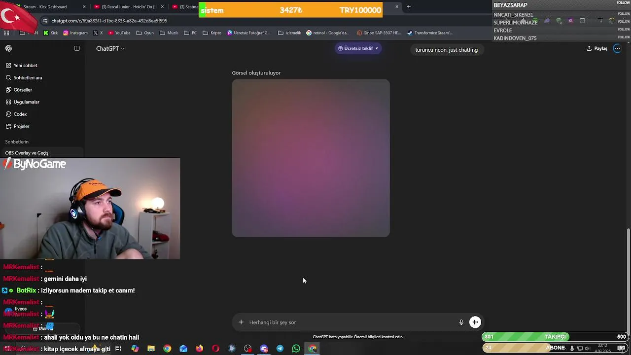Launch Copilot from the taskbar
Image resolution: width=631 pixels, height=355 pixels.
click(135, 349)
